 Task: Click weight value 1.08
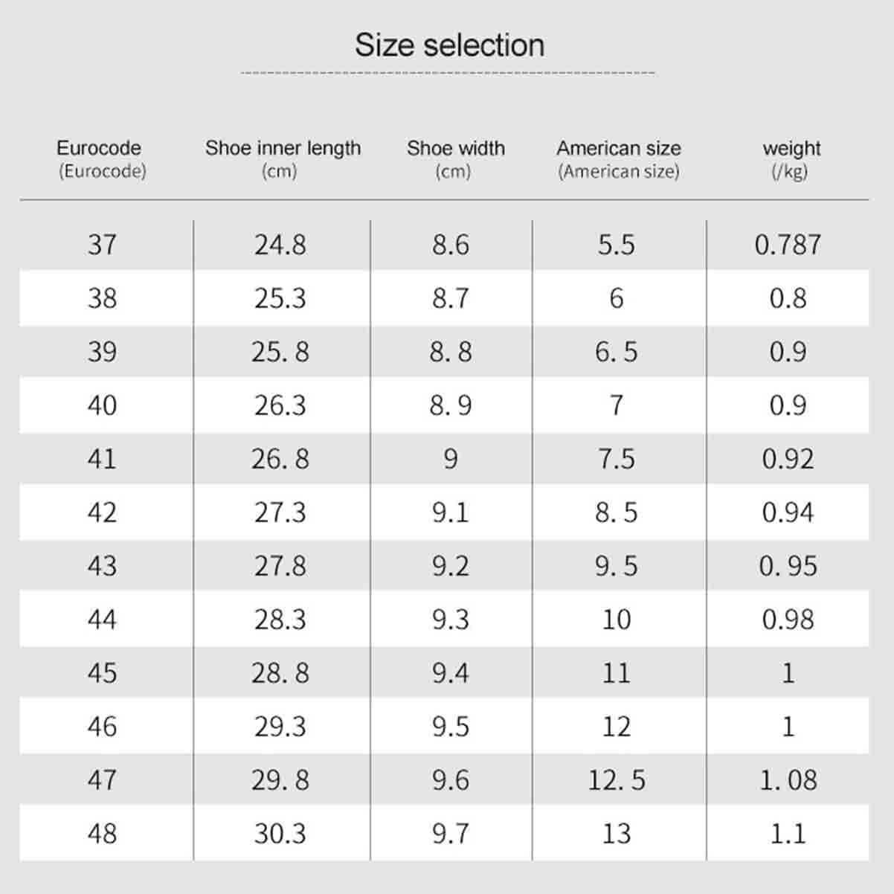[788, 780]
